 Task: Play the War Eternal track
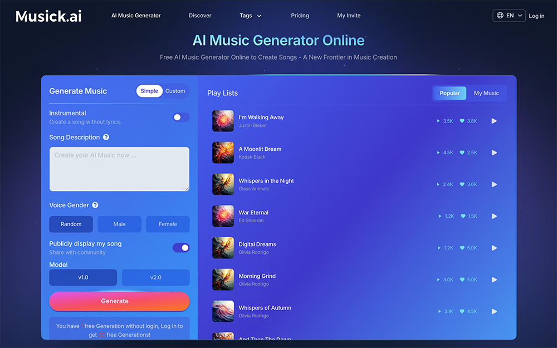[x=494, y=216]
